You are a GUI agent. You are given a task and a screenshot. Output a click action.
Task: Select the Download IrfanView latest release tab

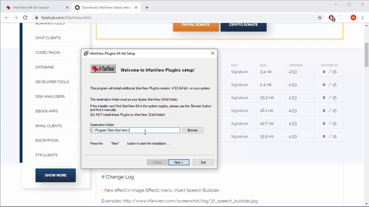[x=107, y=7]
